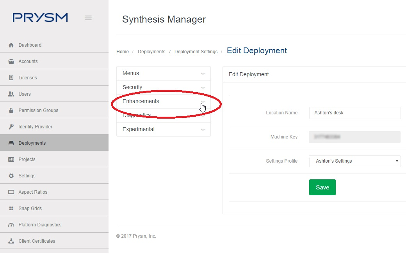Open the Menus accordion panel

tap(164, 73)
